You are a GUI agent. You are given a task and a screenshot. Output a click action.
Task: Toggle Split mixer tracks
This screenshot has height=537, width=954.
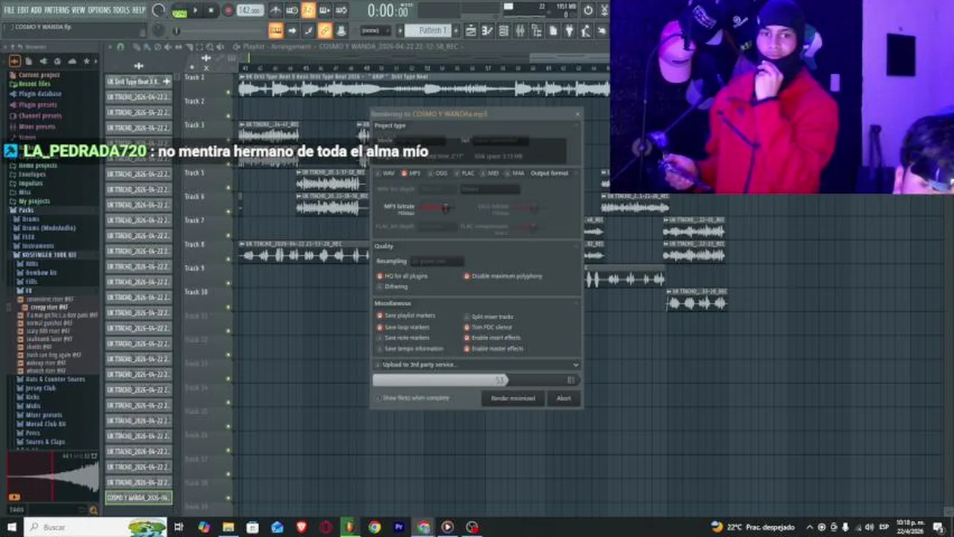[489, 317]
